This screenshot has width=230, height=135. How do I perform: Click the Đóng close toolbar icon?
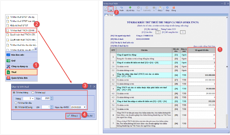(x=174, y=8)
